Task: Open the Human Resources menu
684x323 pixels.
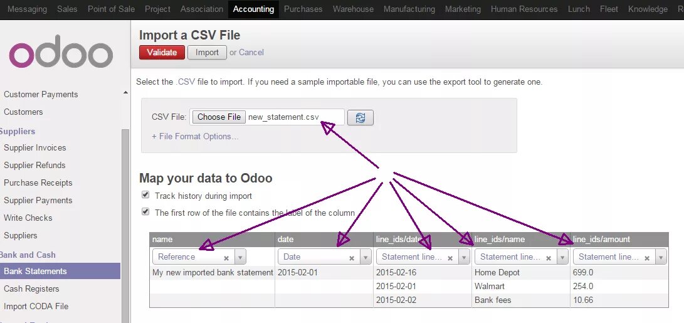Action: pyautogui.click(x=524, y=9)
